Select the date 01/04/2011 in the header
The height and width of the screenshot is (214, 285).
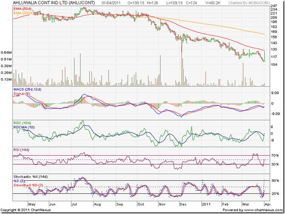pos(111,3)
